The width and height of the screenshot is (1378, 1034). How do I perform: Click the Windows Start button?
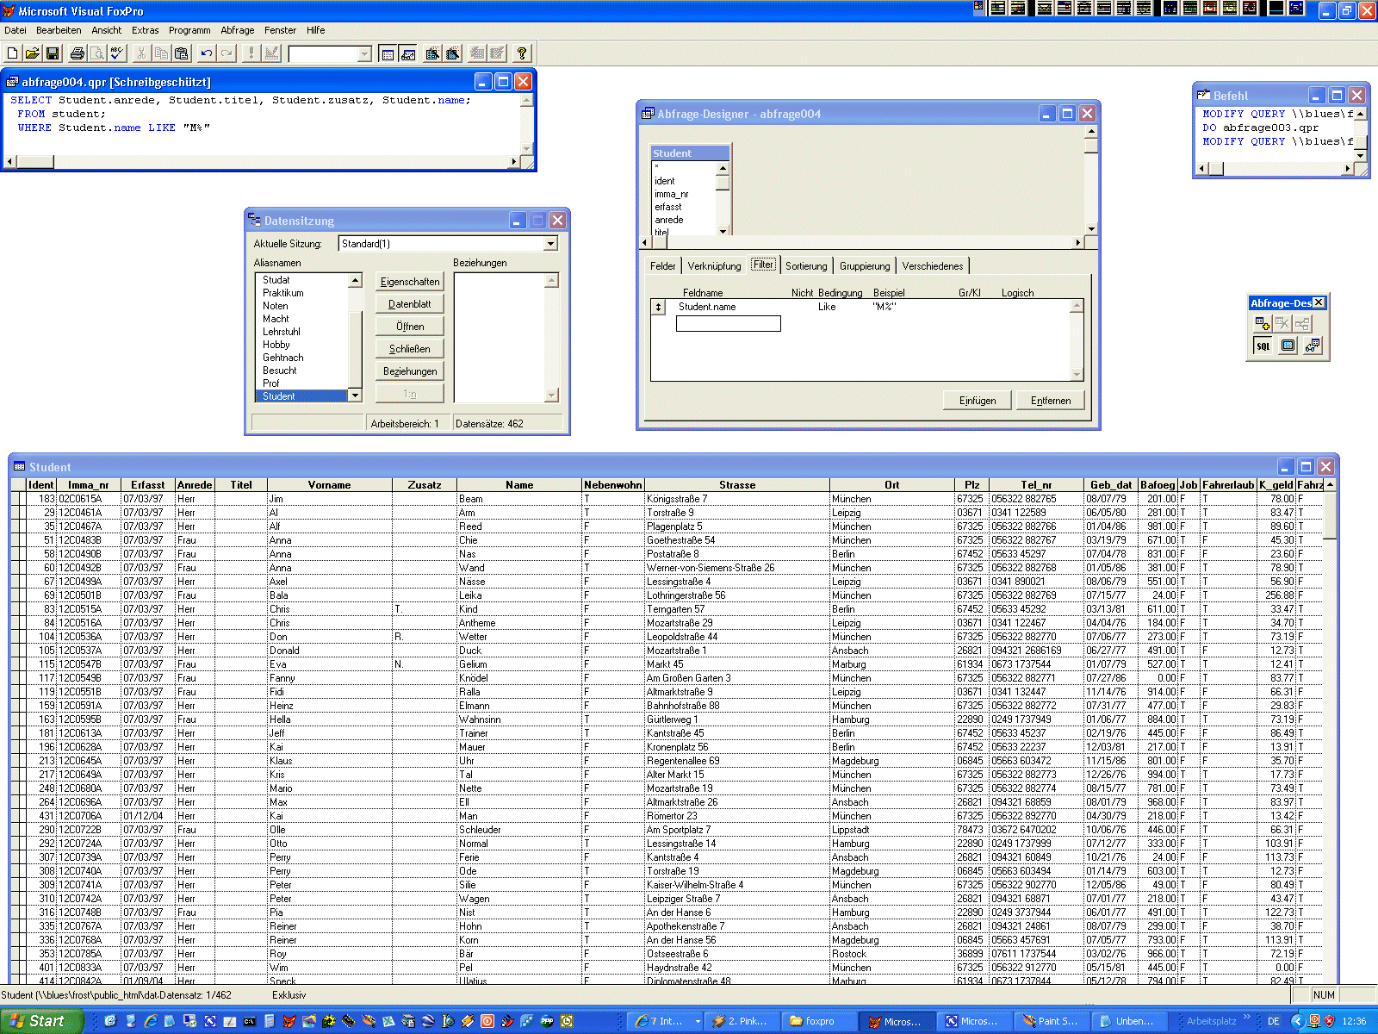pyautogui.click(x=41, y=1021)
